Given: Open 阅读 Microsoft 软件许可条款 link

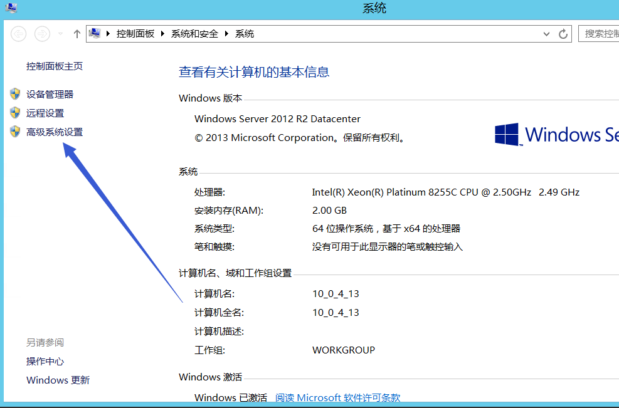Looking at the screenshot, I should pos(338,398).
